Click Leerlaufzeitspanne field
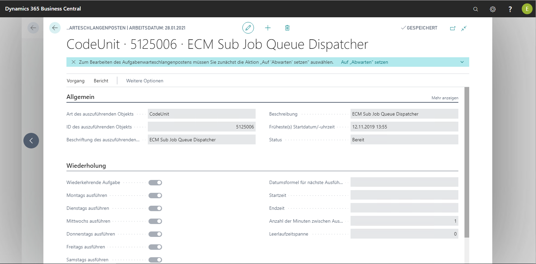Viewport: 536px width, 264px height. [x=404, y=234]
